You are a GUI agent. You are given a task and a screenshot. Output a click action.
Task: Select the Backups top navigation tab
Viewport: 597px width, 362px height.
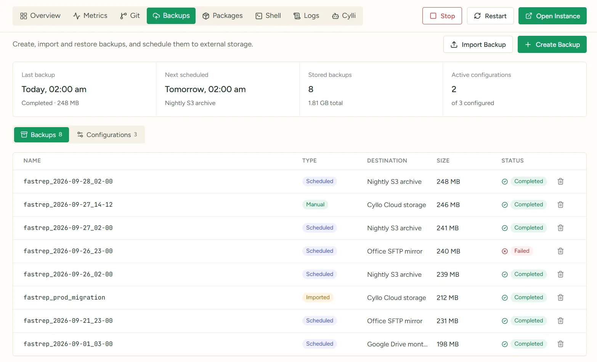[x=171, y=16]
